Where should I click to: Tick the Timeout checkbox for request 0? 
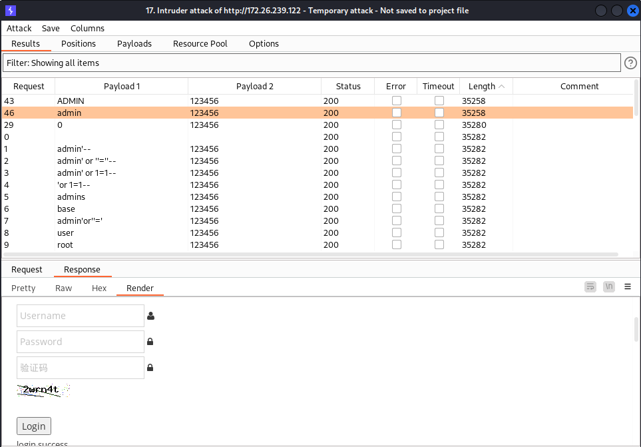[x=439, y=137]
